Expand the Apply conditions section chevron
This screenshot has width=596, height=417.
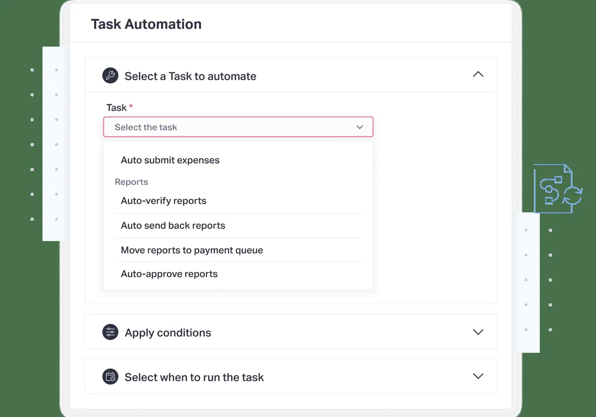478,332
